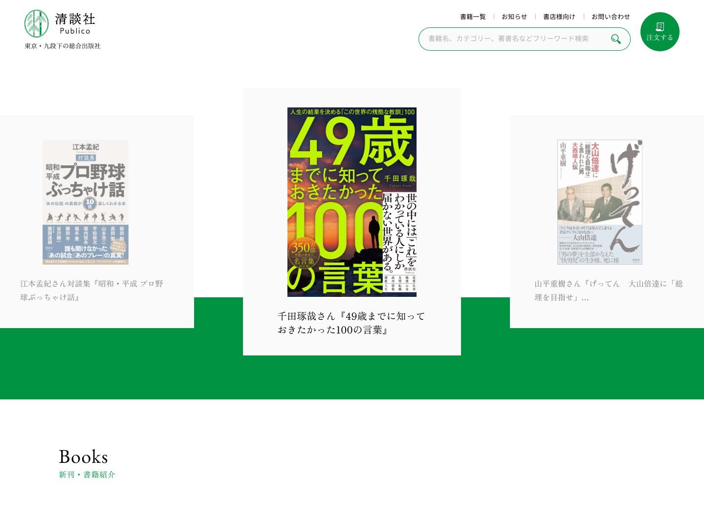The image size is (704, 519).
Task: Click the プロ野球ぶっちゃけ話 book cover
Action: tap(86, 202)
